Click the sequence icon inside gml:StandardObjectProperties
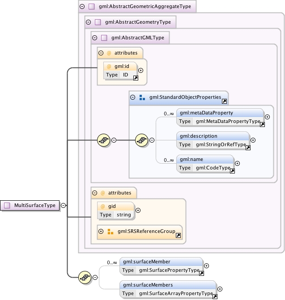 coord(142,140)
